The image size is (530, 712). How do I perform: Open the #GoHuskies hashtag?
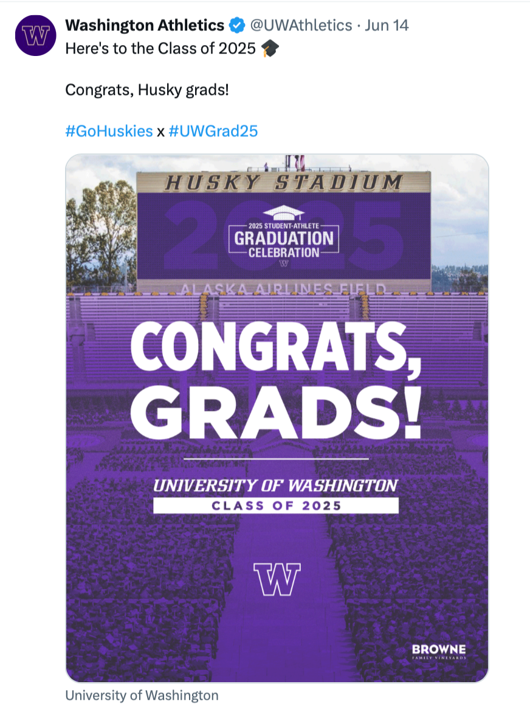(109, 131)
